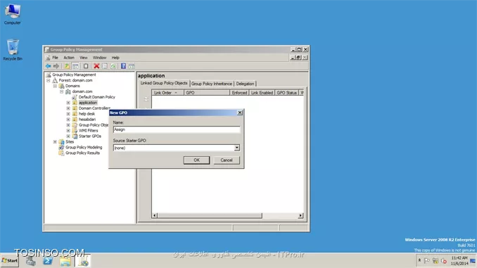This screenshot has width=477, height=268.
Task: Select Group Policy Results in tree
Action: [82, 153]
